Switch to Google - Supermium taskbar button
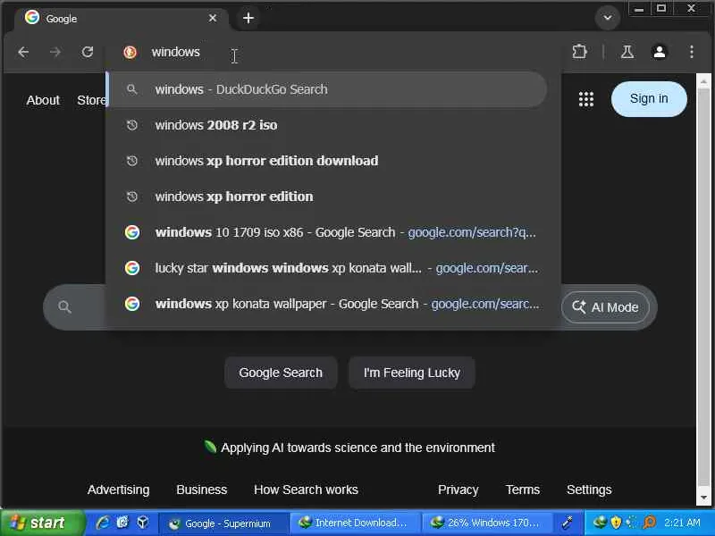Image resolution: width=715 pixels, height=536 pixels. click(x=223, y=523)
